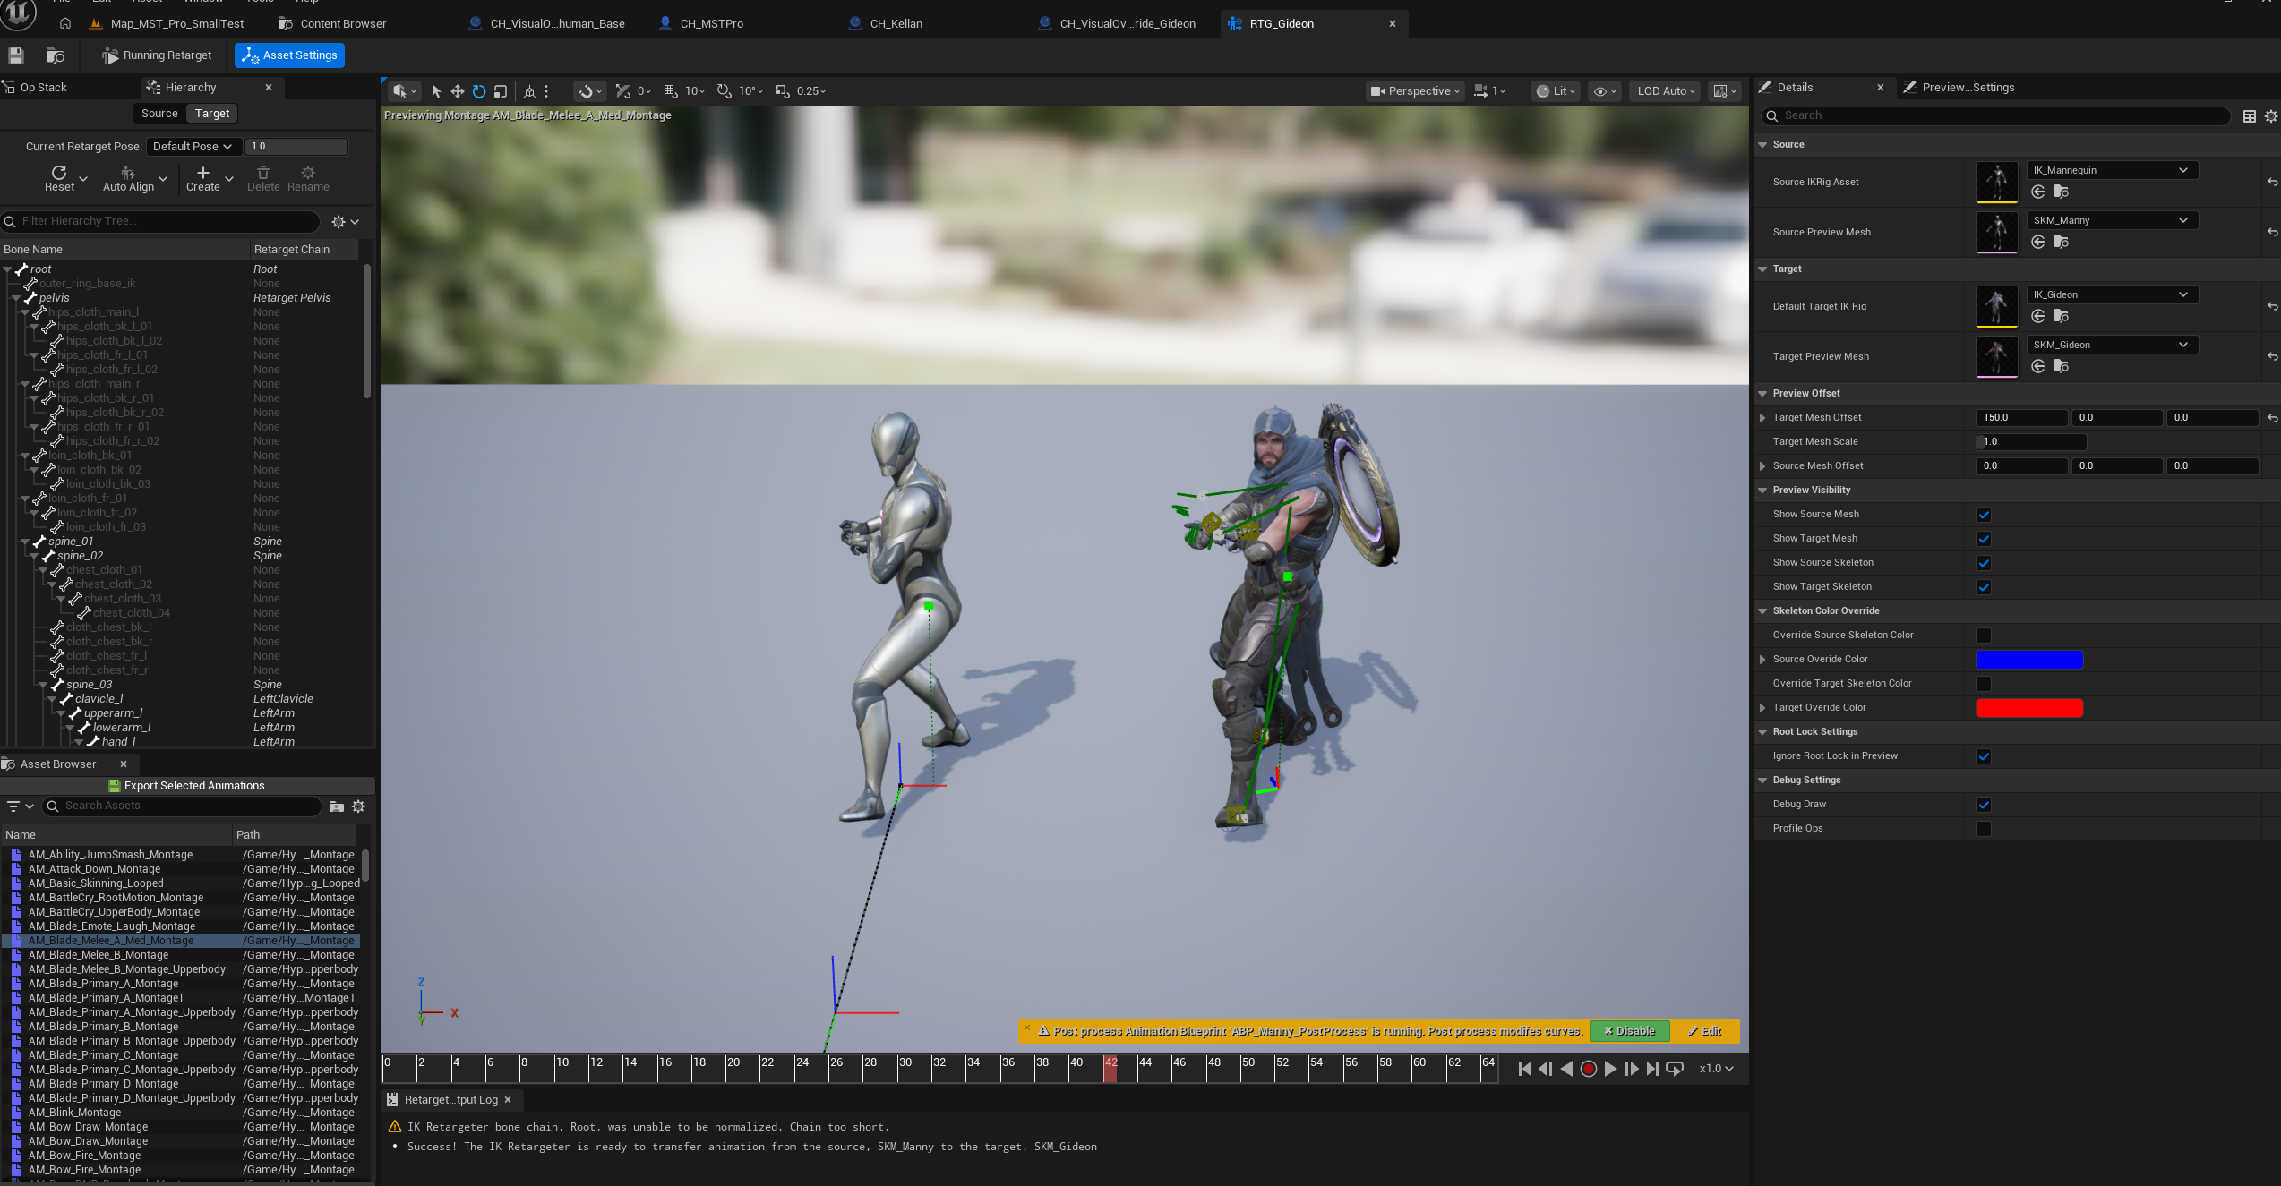Screen dimensions: 2281x1186
Task: Click frame 42 marker on the timeline
Action: click(x=1110, y=1067)
